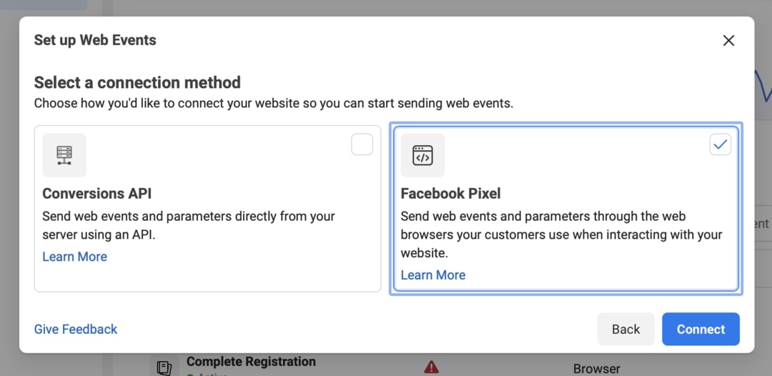Uncheck the Facebook Pixel checkbox

click(x=720, y=145)
